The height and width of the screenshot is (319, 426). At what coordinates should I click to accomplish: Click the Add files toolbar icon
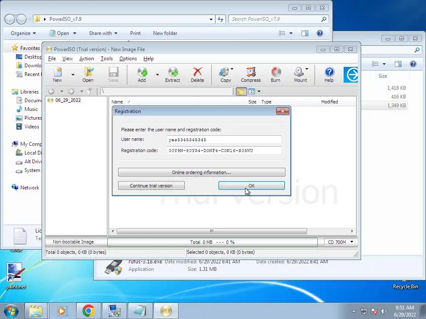pos(142,74)
